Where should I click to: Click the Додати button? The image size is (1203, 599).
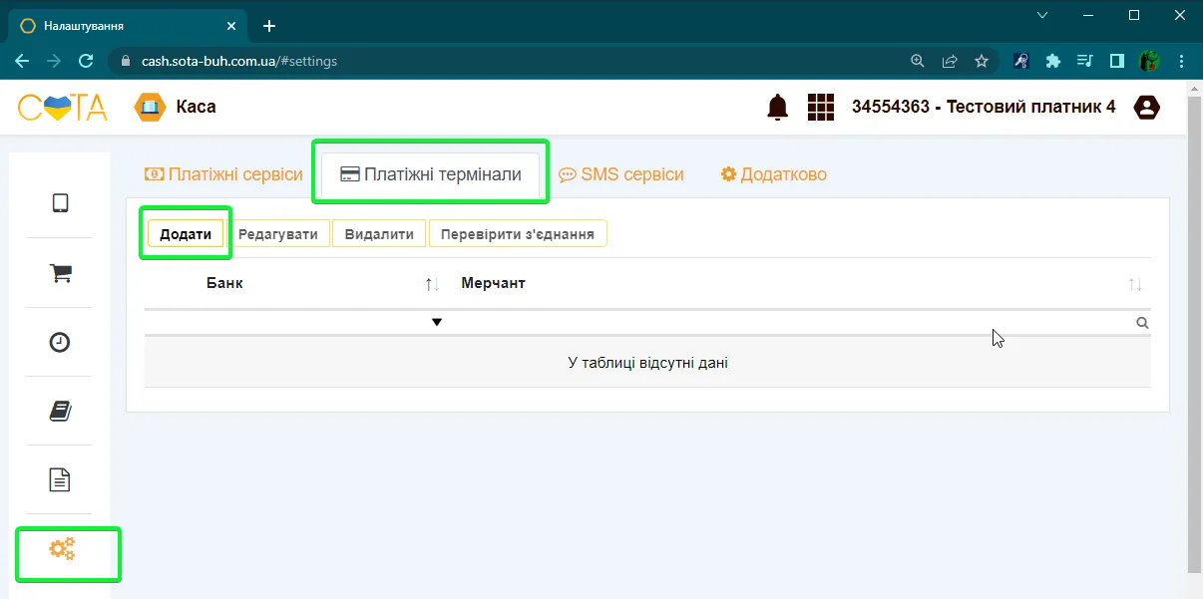click(x=186, y=234)
